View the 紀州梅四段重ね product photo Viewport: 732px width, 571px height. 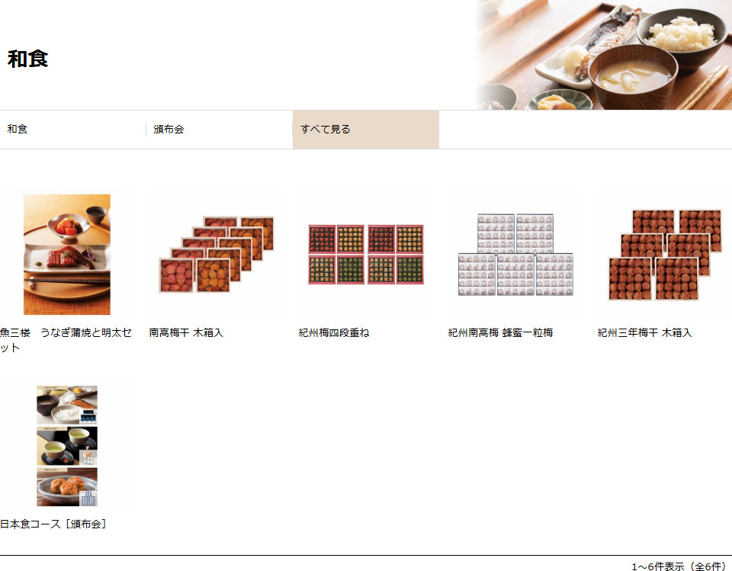click(366, 255)
